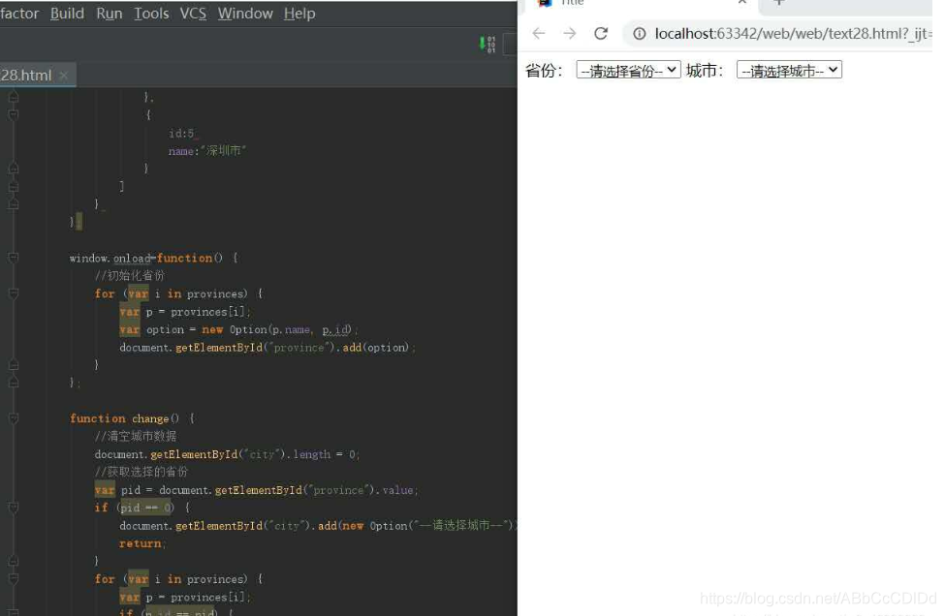Open the province dropdown 请选择省份
Image resolution: width=945 pixels, height=616 pixels.
(x=629, y=71)
